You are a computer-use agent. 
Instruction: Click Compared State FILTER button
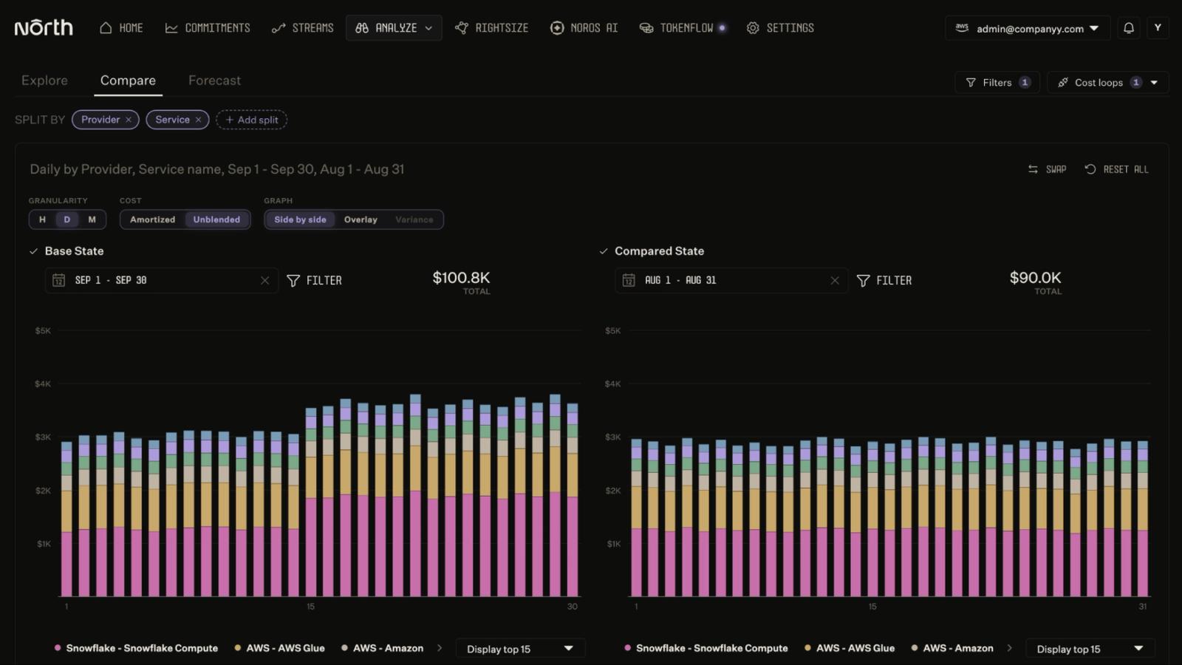tap(884, 281)
